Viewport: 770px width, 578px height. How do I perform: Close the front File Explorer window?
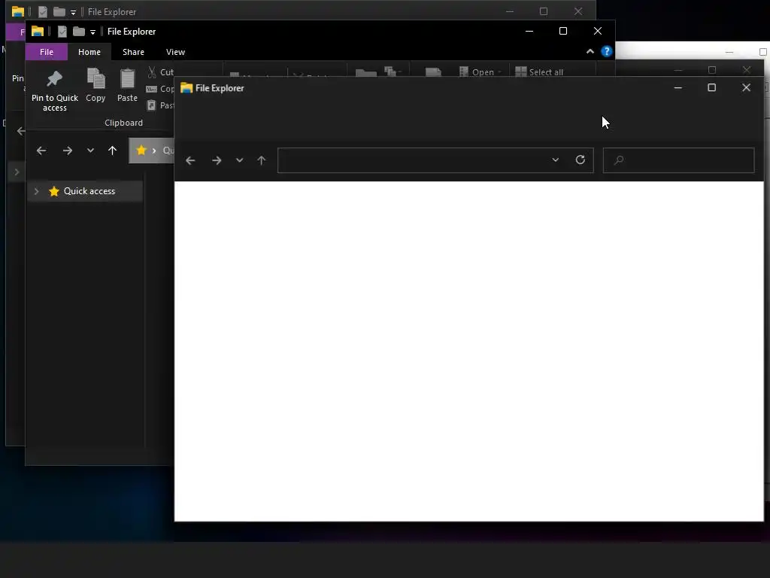pyautogui.click(x=747, y=87)
